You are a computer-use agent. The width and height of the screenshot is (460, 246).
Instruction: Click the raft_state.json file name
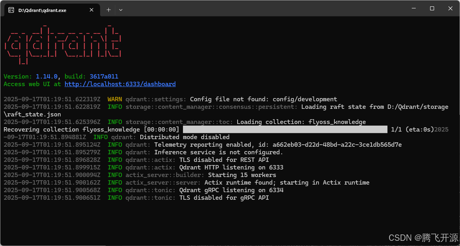pyautogui.click(x=34, y=114)
